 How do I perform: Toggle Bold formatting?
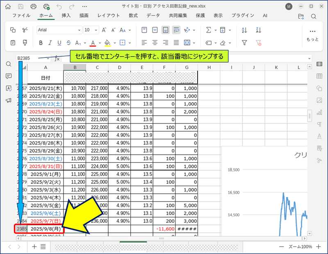[41, 43]
